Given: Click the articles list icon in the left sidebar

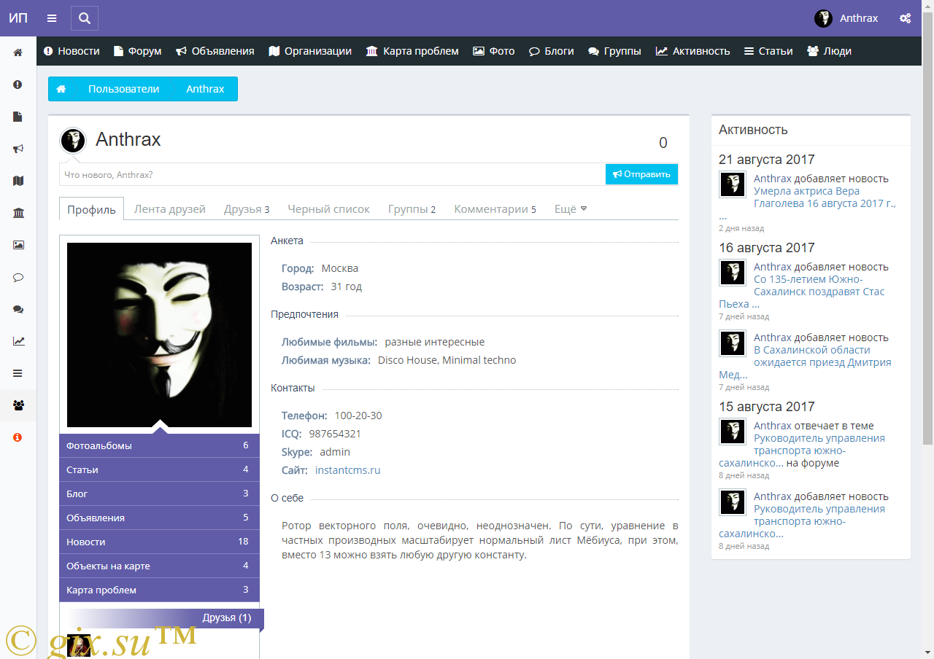Looking at the screenshot, I should click(18, 373).
